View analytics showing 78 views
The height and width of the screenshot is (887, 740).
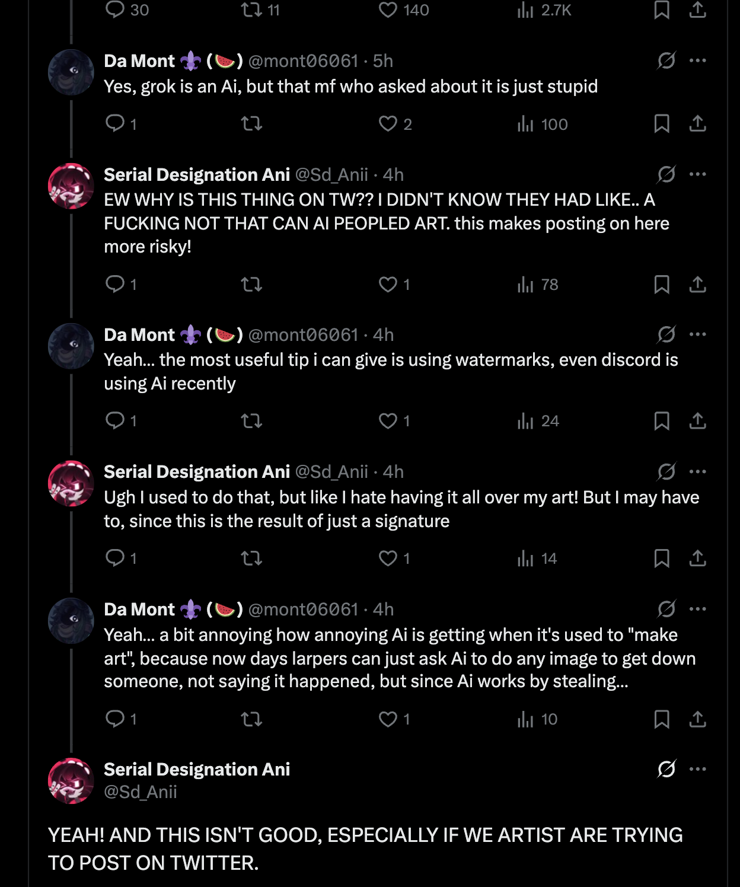pos(538,285)
